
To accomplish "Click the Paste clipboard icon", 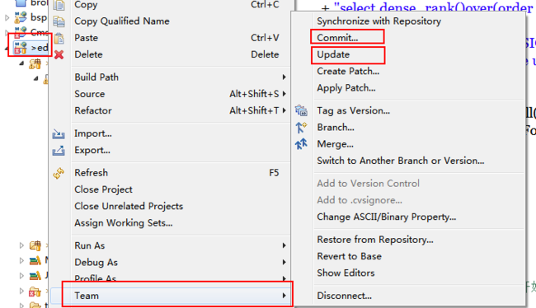I will click(x=59, y=38).
